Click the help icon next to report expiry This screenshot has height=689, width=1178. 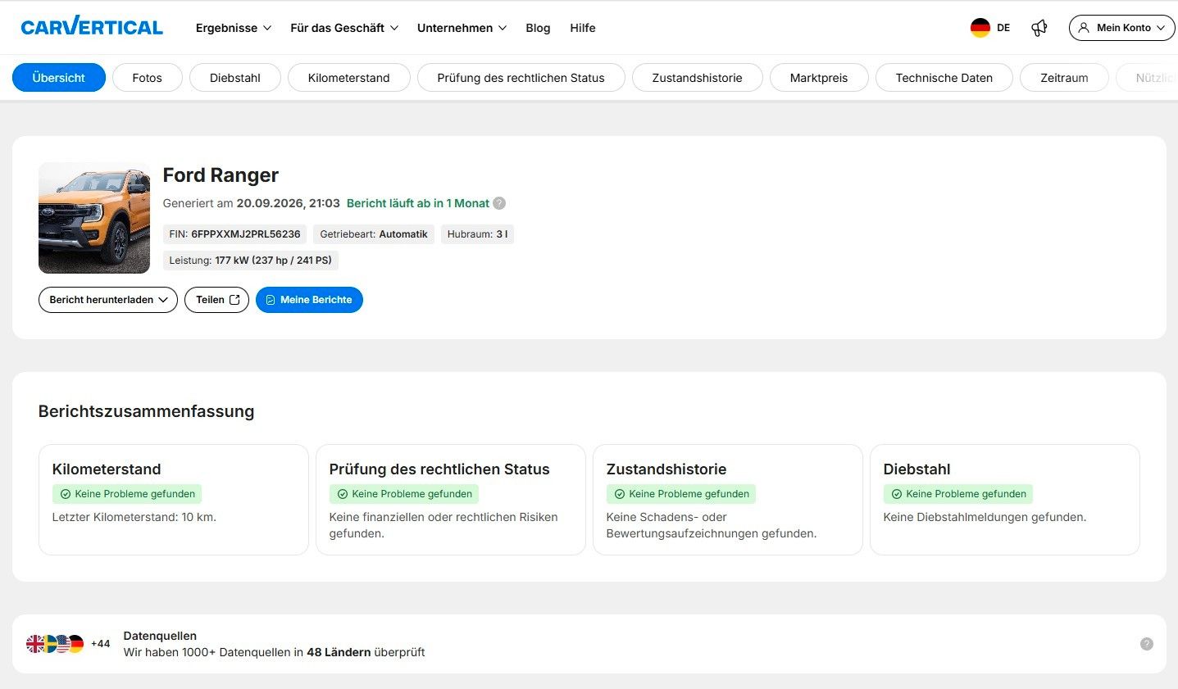pos(499,203)
